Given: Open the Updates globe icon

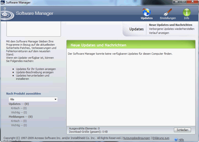Looking at the screenshot, I should point(147,12).
